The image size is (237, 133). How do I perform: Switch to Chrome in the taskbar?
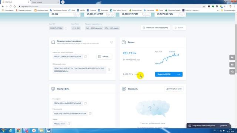pos(19,130)
